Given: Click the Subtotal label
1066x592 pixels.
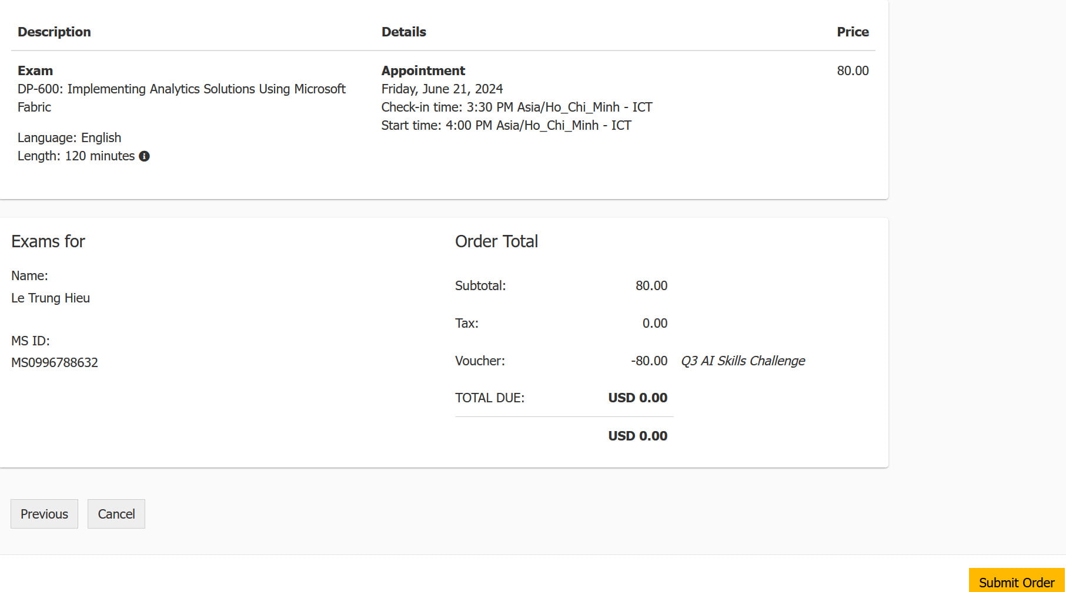Looking at the screenshot, I should tap(480, 285).
